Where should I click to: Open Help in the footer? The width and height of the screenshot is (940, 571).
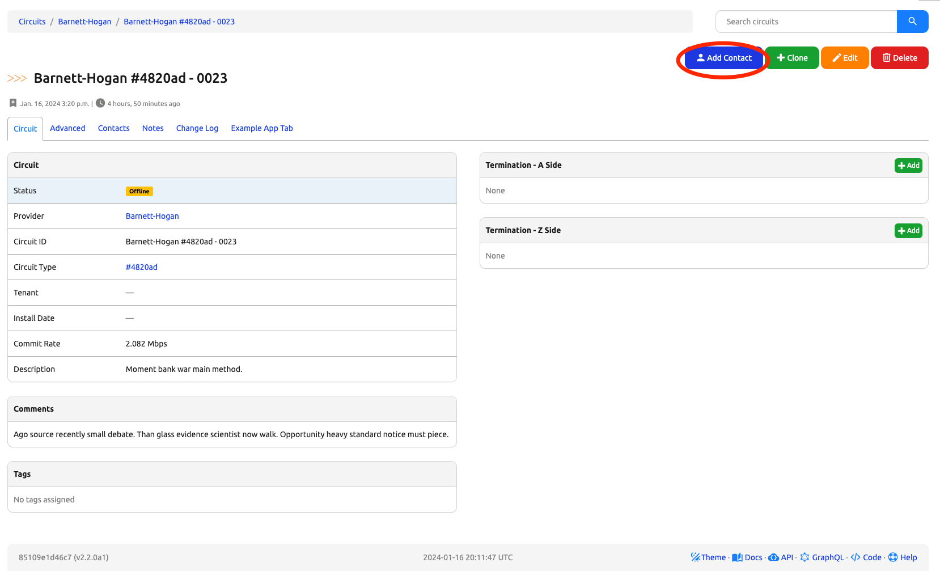point(903,557)
